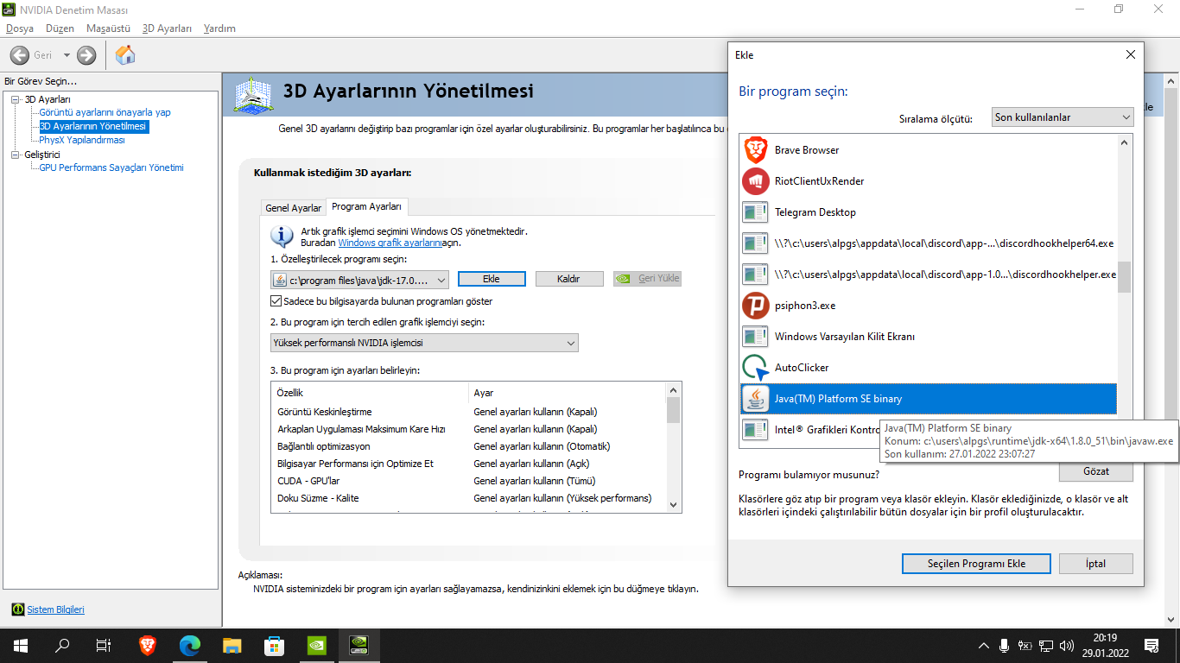Open Task View on the taskbar
Screen dimensions: 1180x663
(x=104, y=646)
